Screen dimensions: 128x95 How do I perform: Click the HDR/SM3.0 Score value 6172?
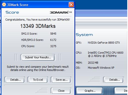tap(53, 40)
